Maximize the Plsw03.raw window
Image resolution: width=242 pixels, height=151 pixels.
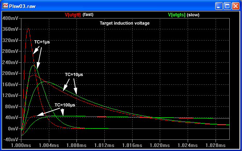[227, 6]
